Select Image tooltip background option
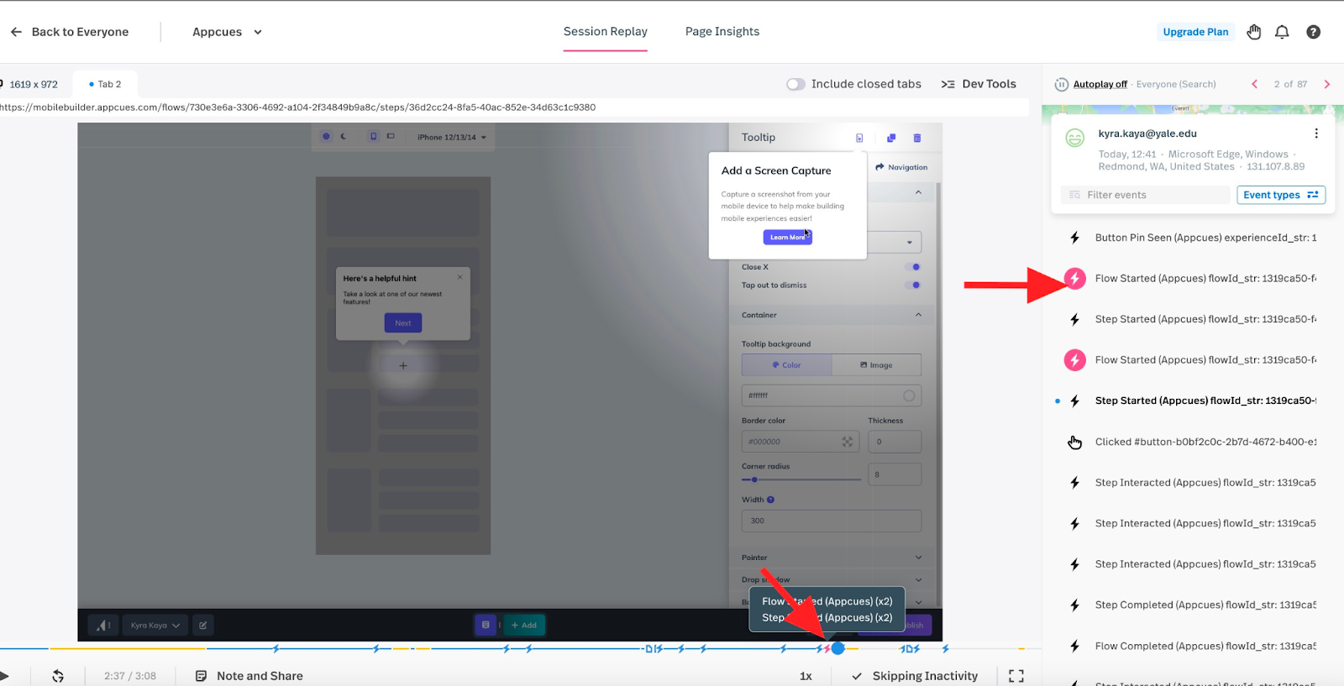Screen dimensions: 1344x686 pos(876,365)
